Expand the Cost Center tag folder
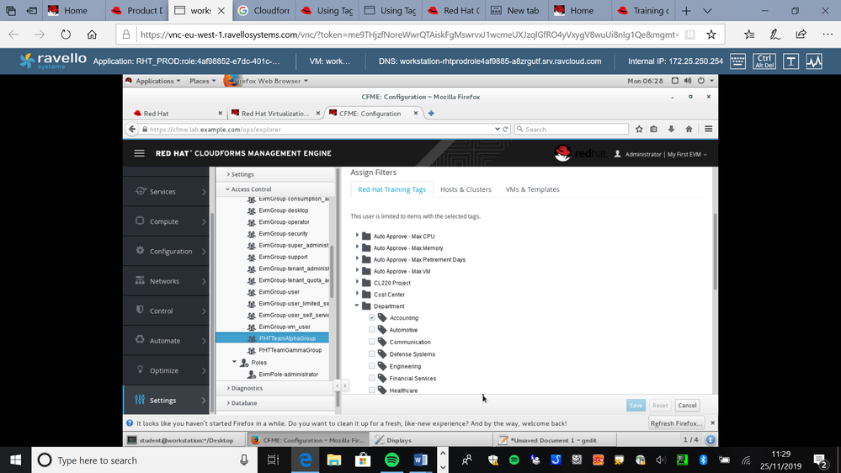 coord(357,295)
